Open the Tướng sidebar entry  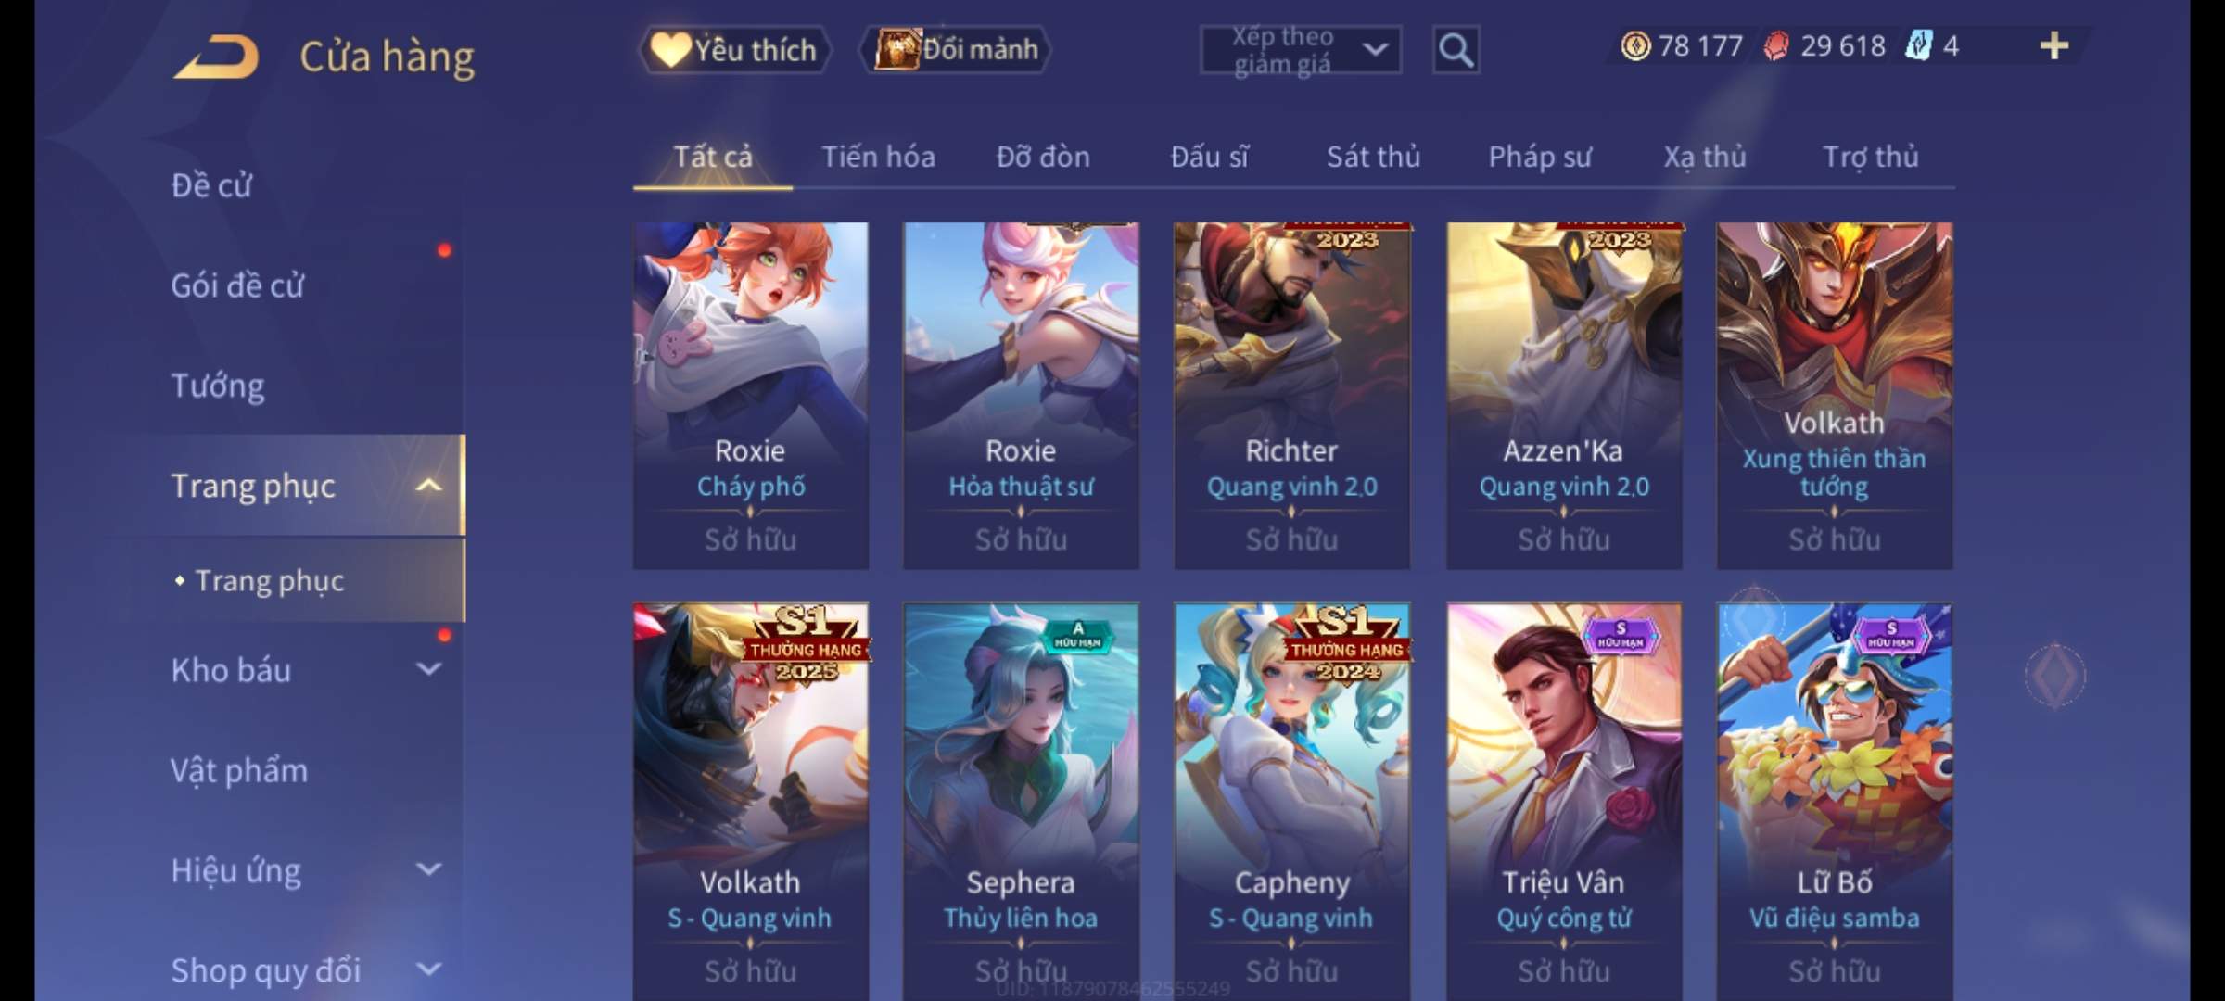[x=218, y=386]
